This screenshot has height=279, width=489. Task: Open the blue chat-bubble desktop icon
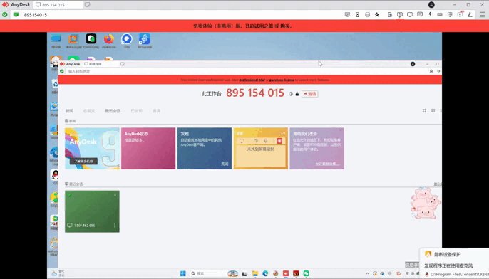click(x=127, y=41)
